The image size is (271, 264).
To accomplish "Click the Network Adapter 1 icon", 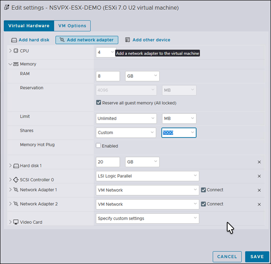I will (x=16, y=190).
